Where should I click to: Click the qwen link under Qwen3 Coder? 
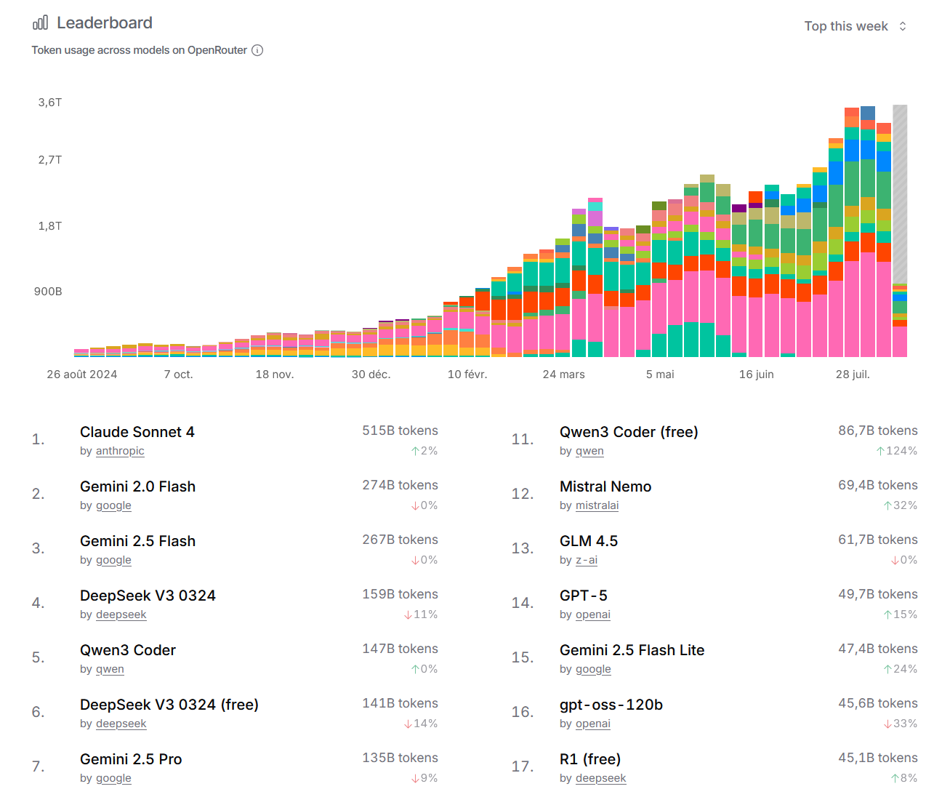tap(110, 669)
